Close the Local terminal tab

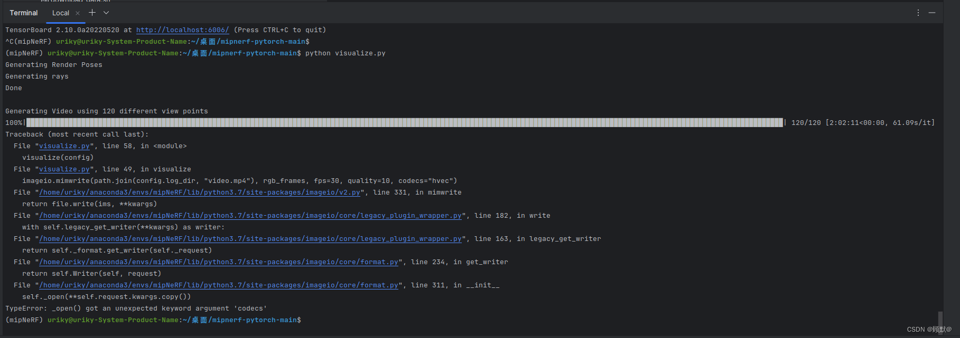tap(77, 12)
